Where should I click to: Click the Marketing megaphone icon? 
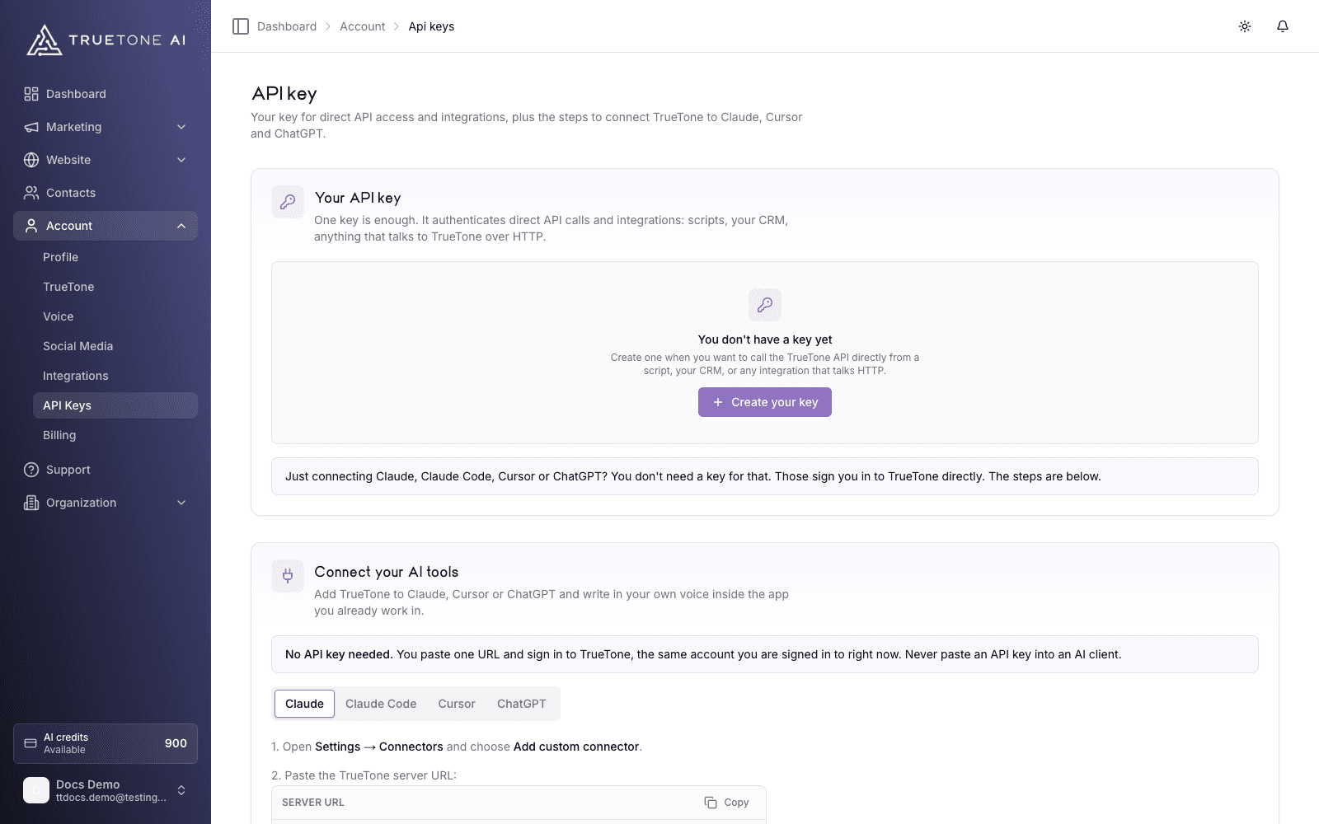pos(31,127)
